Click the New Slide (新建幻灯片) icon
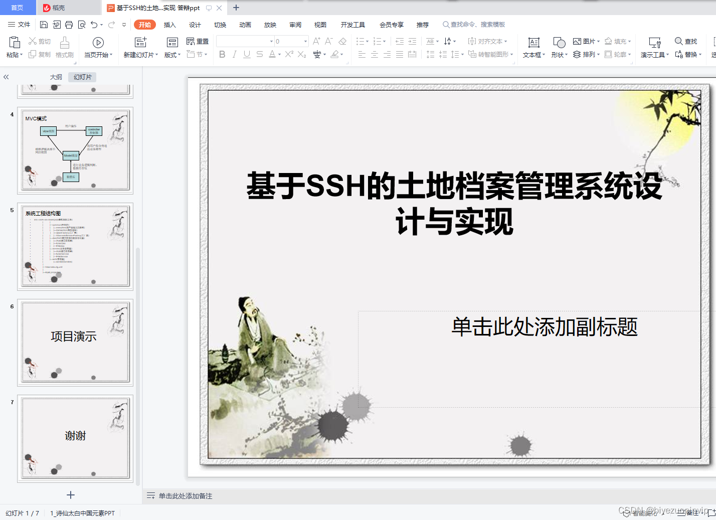This screenshot has width=716, height=520. click(141, 42)
